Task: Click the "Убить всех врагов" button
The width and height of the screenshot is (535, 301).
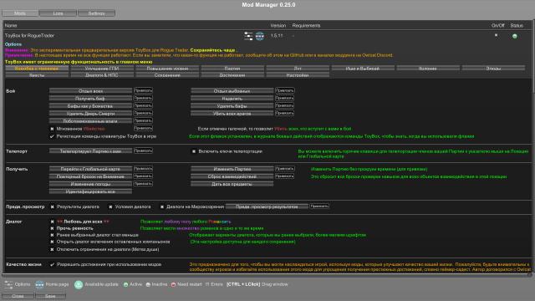Action: [x=232, y=114]
